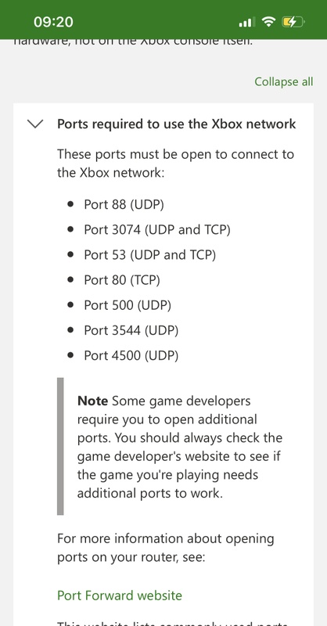Image resolution: width=327 pixels, height=626 pixels.
Task: Tap the Wi-Fi status icon
Action: [x=268, y=22]
